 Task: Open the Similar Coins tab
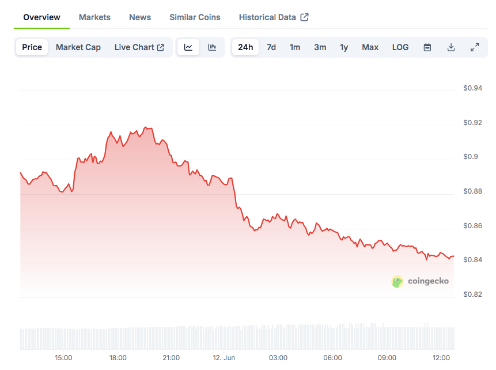click(x=195, y=17)
